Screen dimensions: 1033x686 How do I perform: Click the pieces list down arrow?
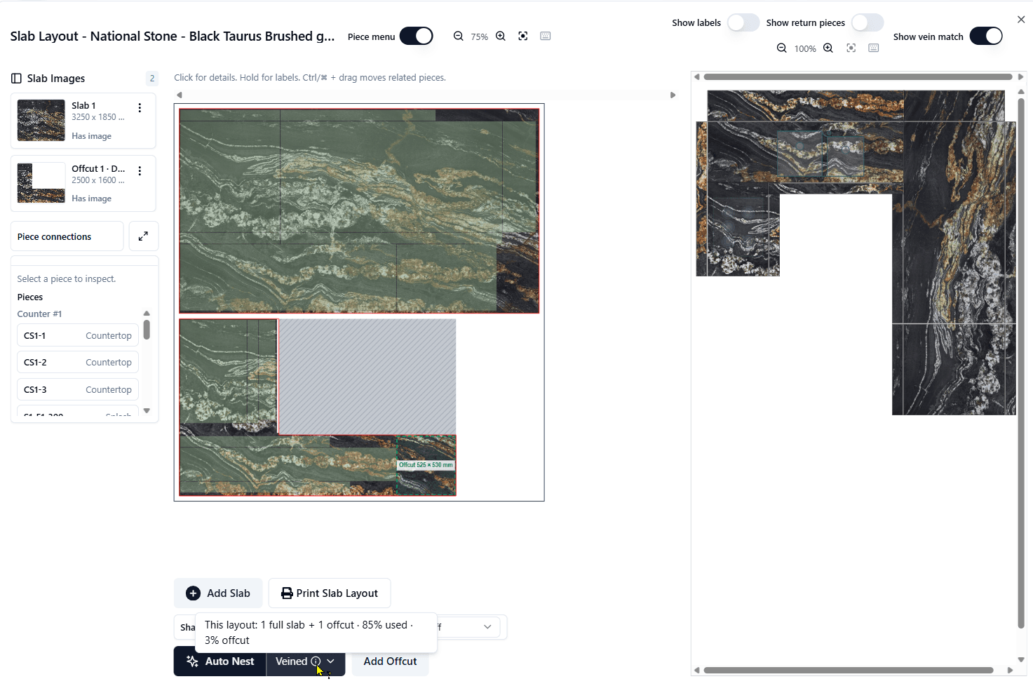[147, 411]
